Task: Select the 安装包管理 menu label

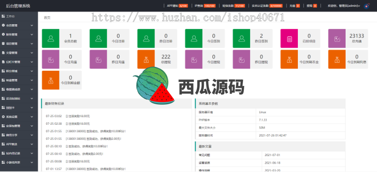Action: (13, 126)
